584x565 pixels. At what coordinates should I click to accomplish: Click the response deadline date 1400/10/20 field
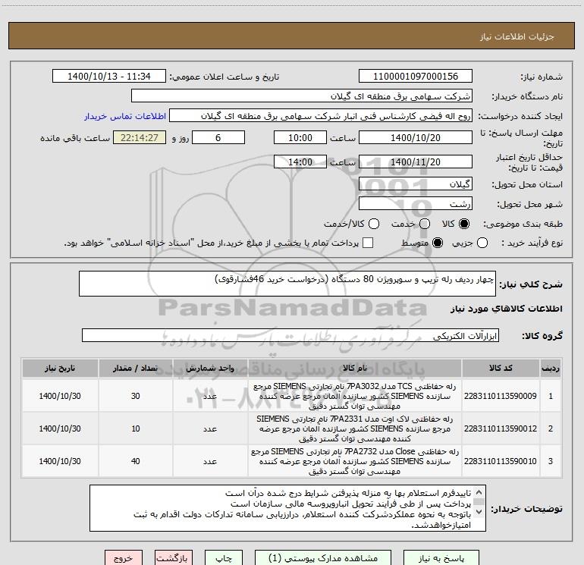click(416, 137)
